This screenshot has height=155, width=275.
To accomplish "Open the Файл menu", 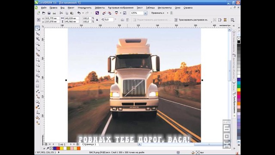I will (44, 8).
